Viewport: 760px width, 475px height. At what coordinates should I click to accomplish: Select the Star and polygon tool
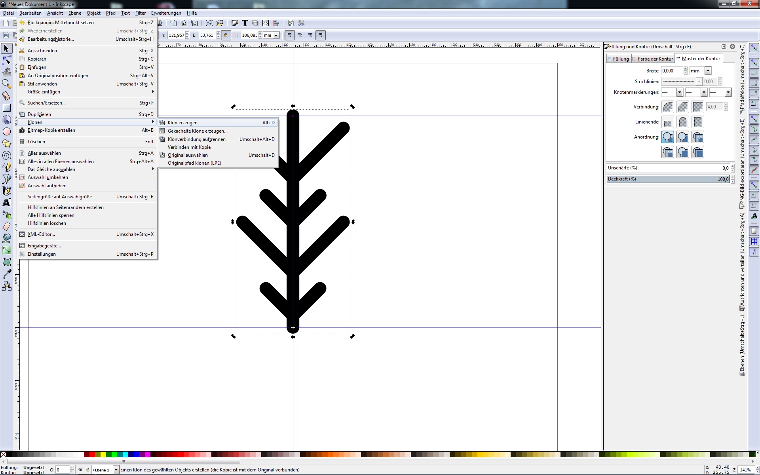tap(6, 143)
